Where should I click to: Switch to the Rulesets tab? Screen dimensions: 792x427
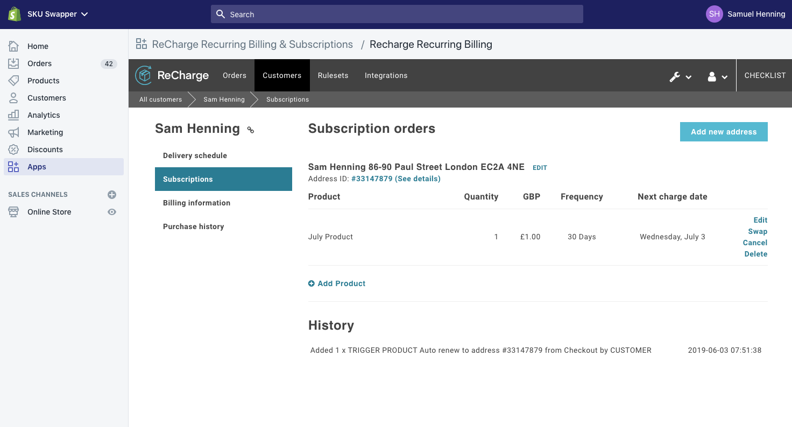click(x=333, y=75)
